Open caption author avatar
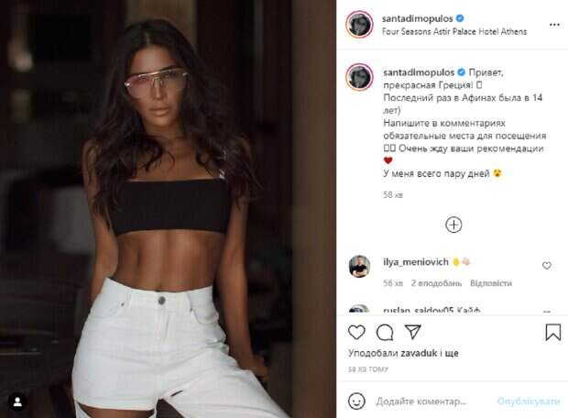Image resolution: width=568 pixels, height=418 pixels. coord(359,77)
